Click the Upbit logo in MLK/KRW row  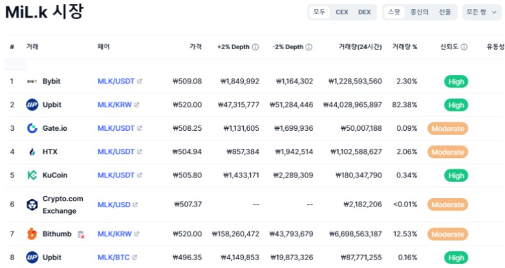(x=32, y=105)
